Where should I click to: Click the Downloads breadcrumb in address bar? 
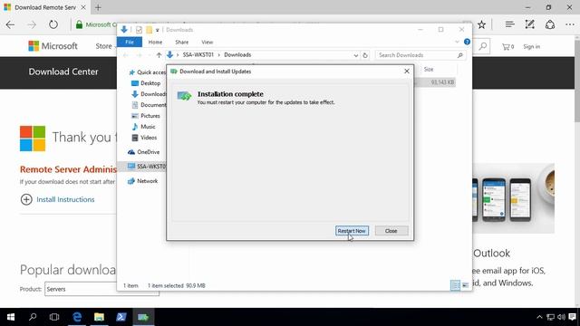237,54
